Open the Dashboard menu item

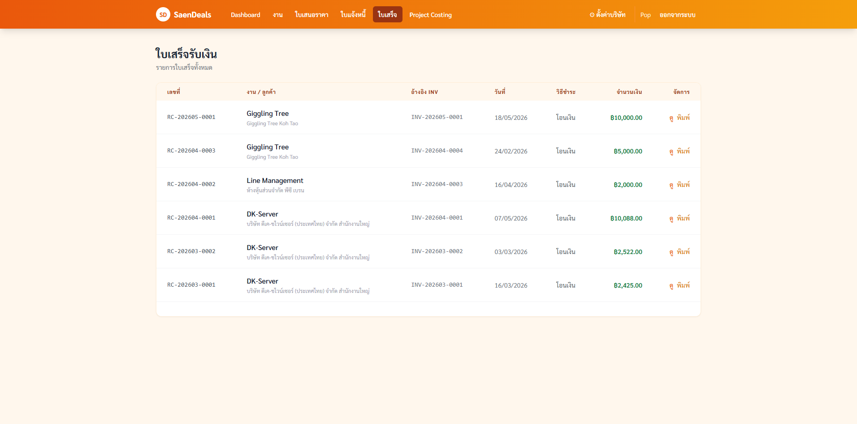(245, 15)
